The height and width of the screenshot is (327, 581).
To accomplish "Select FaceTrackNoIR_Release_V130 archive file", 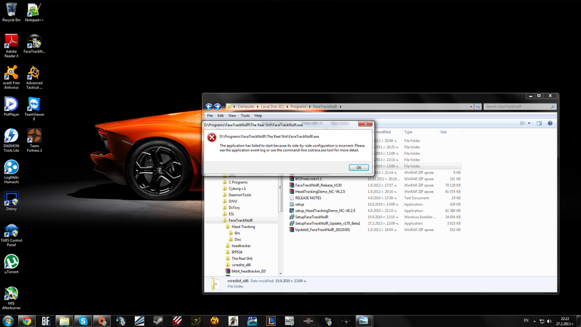I will tap(318, 185).
